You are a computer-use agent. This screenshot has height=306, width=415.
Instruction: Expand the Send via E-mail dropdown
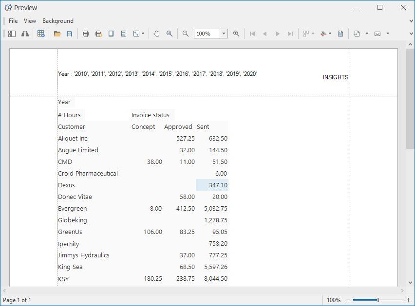pos(388,34)
